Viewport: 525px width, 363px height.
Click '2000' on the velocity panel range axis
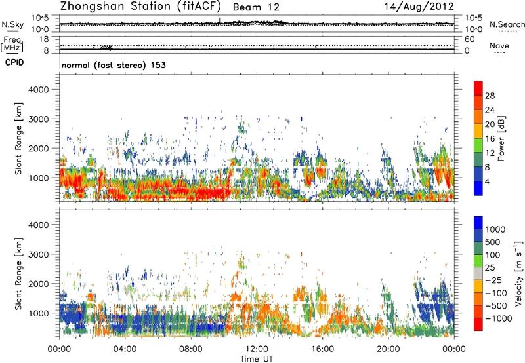pos(39,284)
